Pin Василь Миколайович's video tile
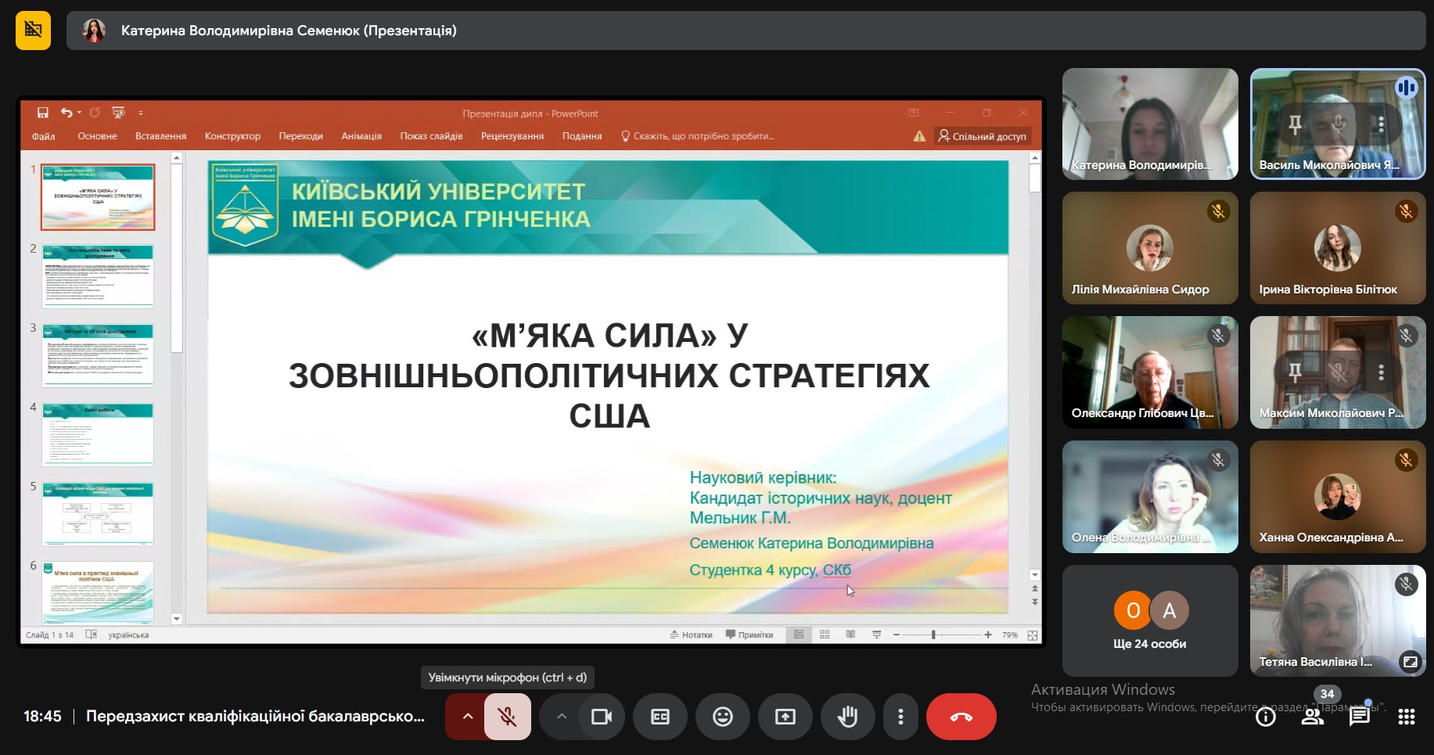The height and width of the screenshot is (755, 1434). [1296, 124]
